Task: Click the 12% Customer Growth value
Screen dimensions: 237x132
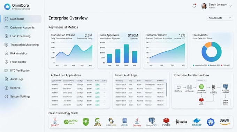Action: coord(182,35)
